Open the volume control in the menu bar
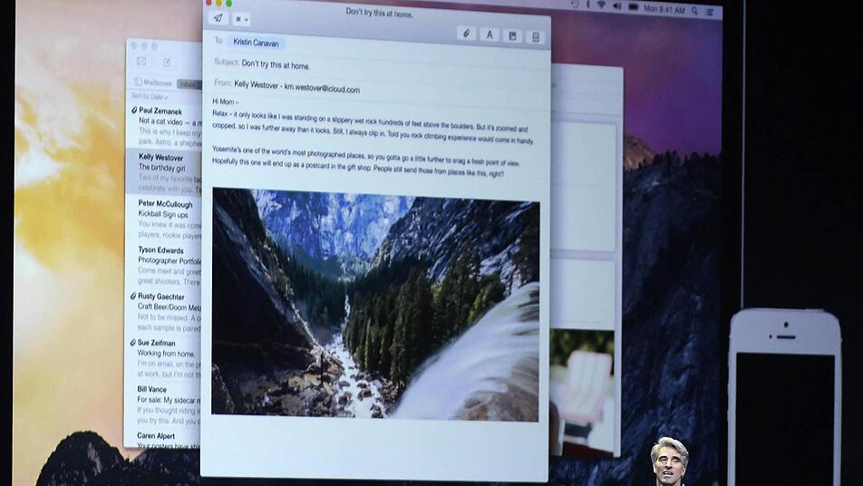The width and height of the screenshot is (863, 486). [617, 6]
